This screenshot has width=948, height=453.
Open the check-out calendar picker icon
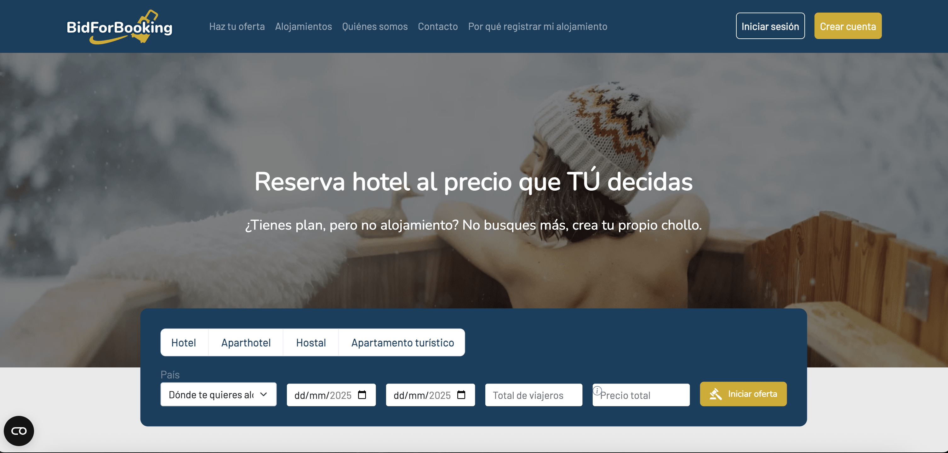(x=462, y=395)
